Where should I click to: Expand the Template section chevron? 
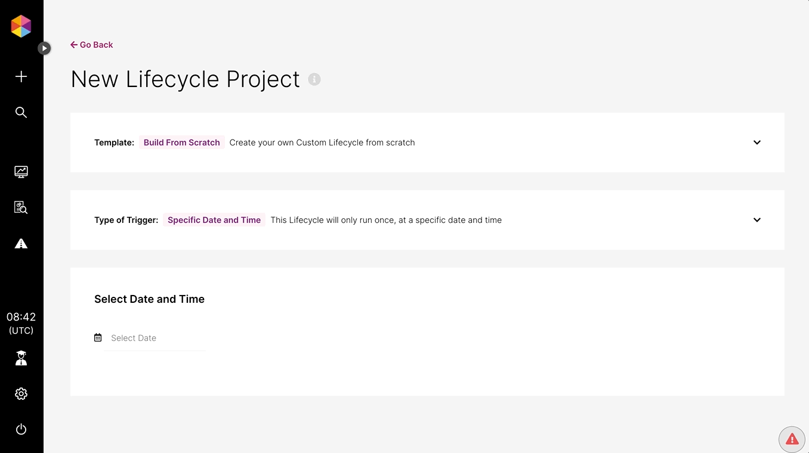[x=756, y=142]
